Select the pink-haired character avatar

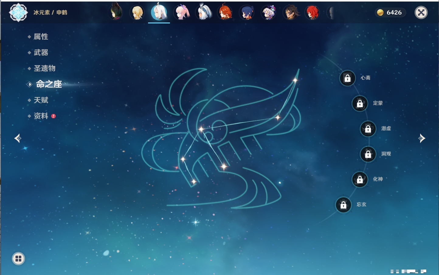coord(181,13)
